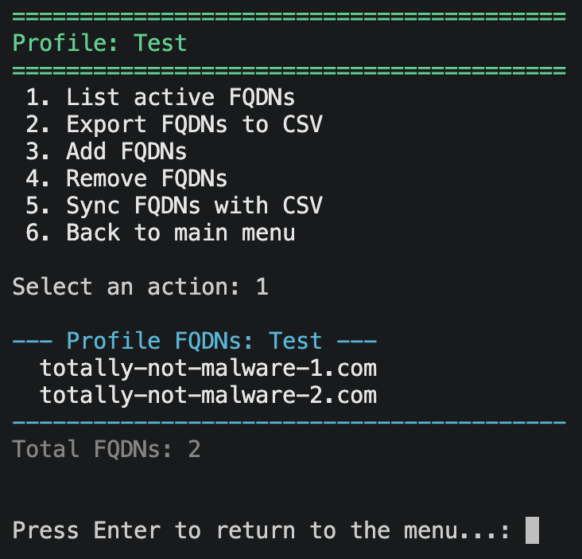Click the blinking block cursor at the prompt
Screen dimensions: 582x559
pos(532,530)
